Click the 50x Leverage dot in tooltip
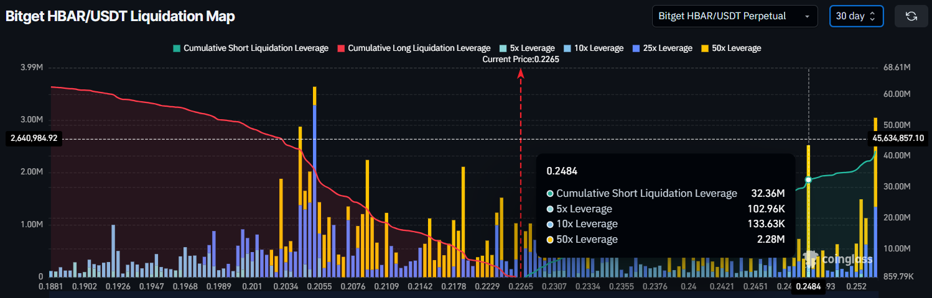Image resolution: width=932 pixels, height=298 pixels. [x=550, y=239]
